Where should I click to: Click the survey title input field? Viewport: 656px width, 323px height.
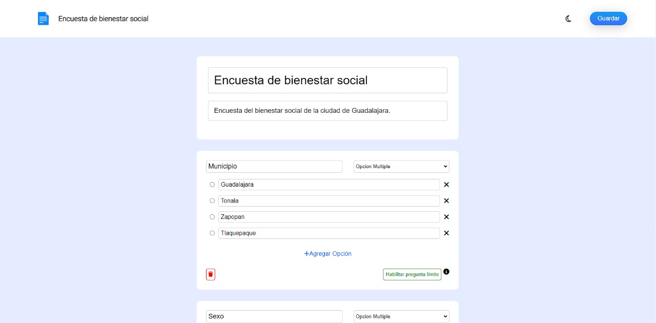(x=327, y=80)
